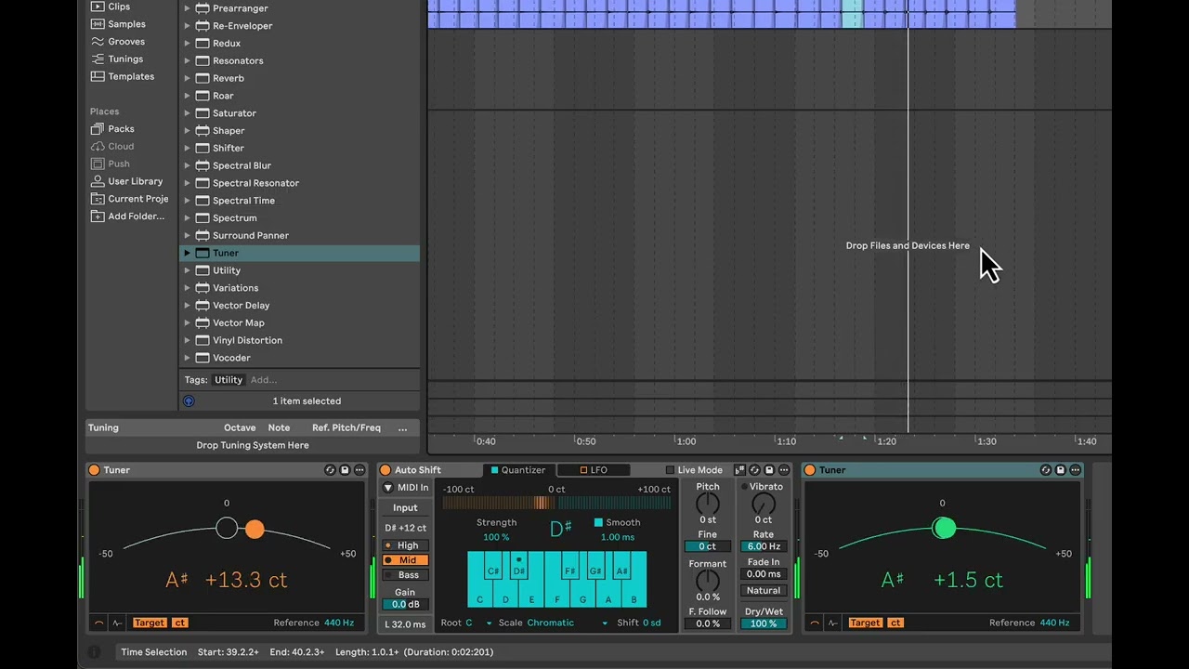This screenshot has height=669, width=1189.
Task: Click the Utility tag
Action: pos(229,380)
